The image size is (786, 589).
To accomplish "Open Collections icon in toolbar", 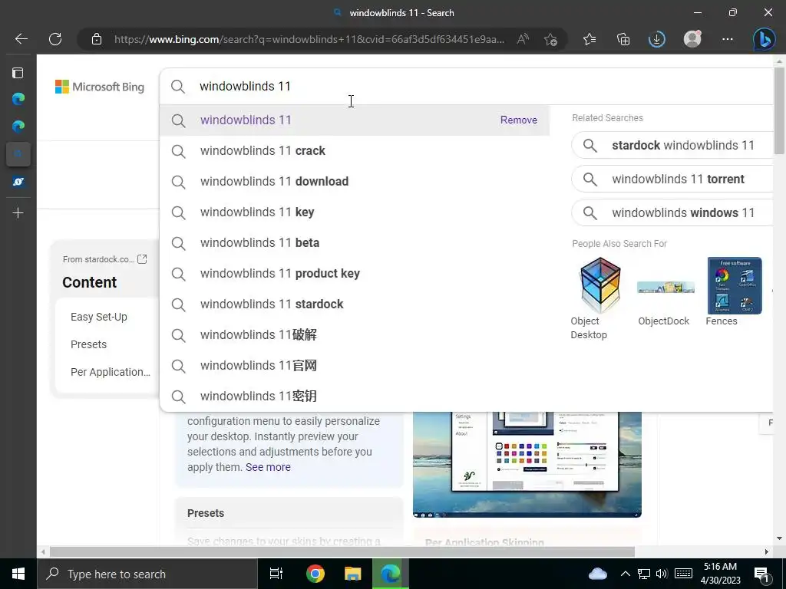I will 623,39.
